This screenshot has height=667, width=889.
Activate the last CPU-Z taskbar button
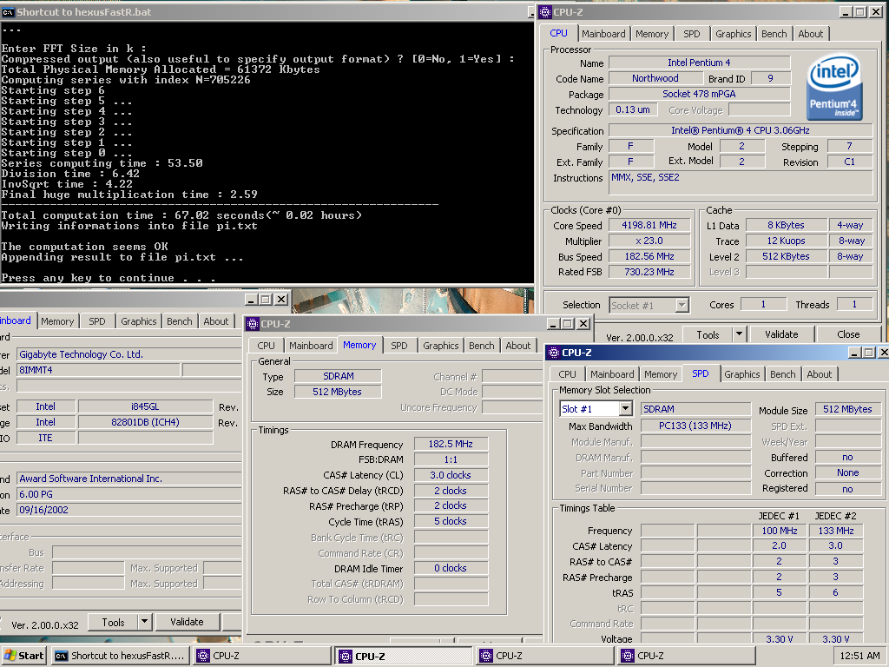click(x=686, y=656)
